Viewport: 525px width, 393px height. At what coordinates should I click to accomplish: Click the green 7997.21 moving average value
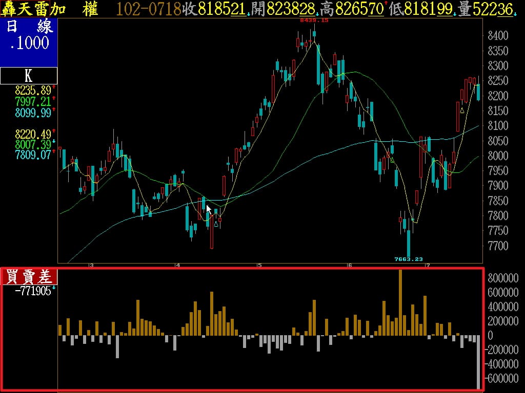point(33,101)
